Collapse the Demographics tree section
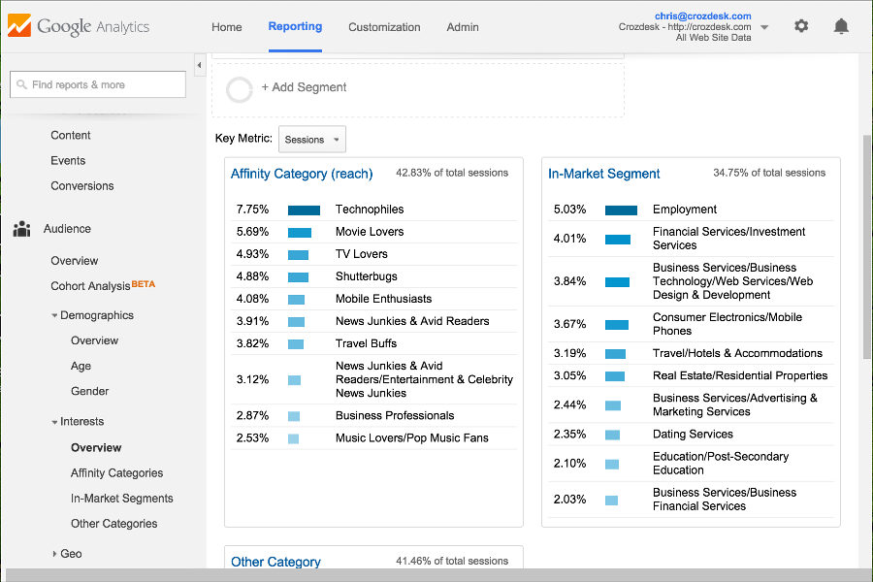 coord(55,315)
